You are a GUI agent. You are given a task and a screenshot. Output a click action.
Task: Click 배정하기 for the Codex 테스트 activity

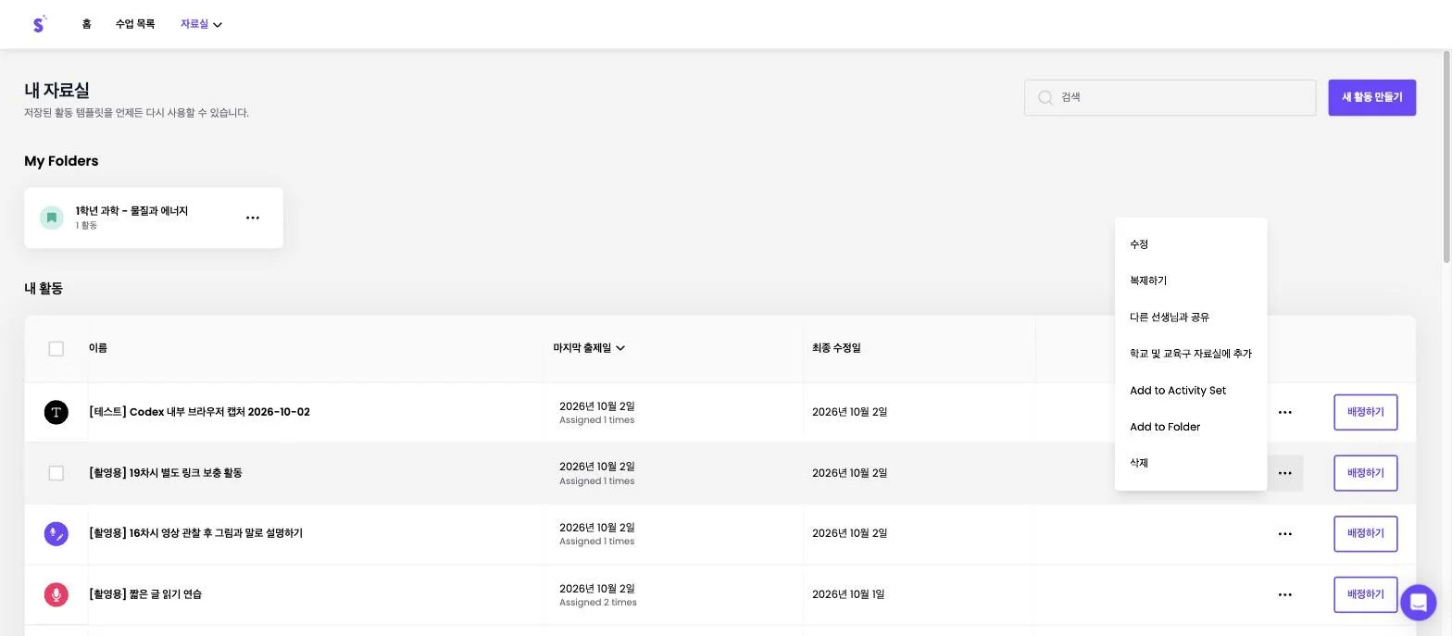[1365, 412]
